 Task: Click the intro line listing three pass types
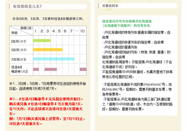[x=48, y=19]
